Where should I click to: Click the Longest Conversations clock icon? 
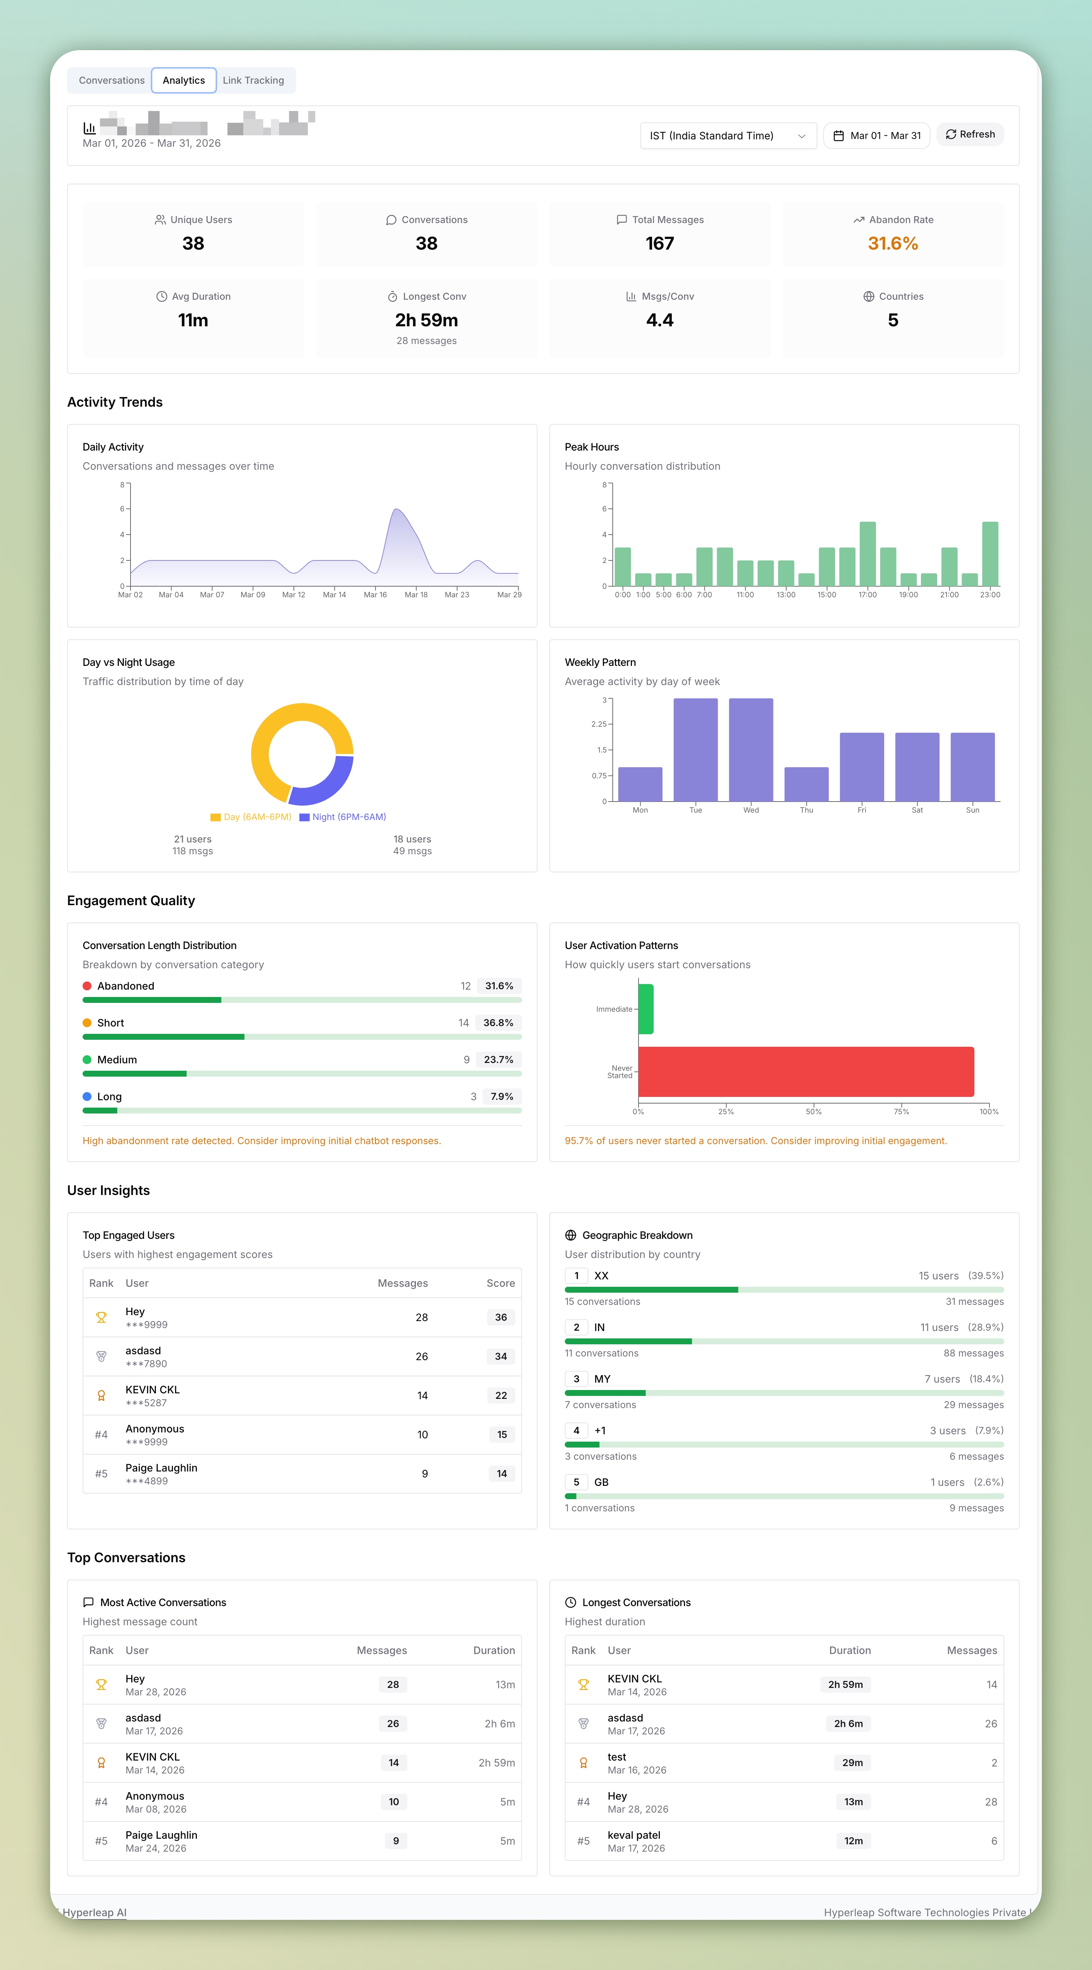coord(570,1602)
